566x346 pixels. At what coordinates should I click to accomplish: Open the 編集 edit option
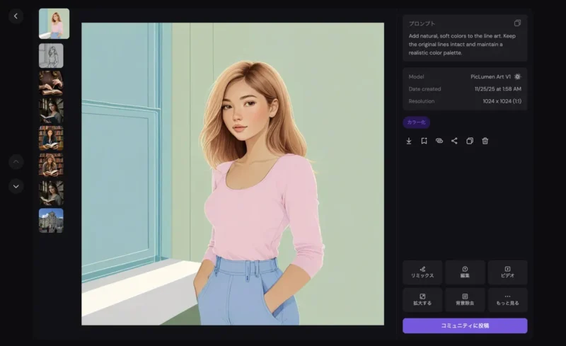(465, 272)
